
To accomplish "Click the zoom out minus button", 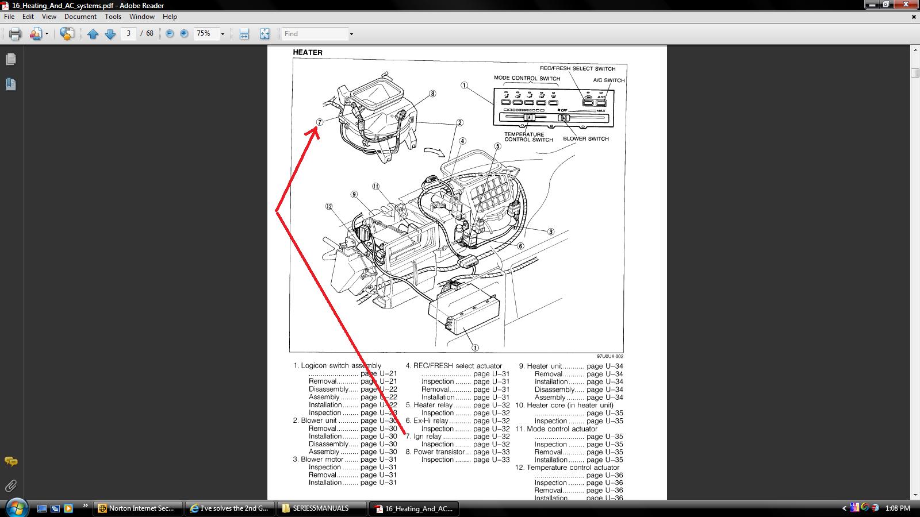I will coord(170,34).
